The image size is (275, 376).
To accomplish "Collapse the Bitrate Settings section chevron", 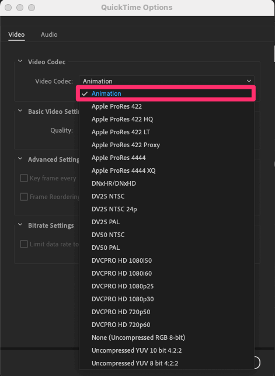I will pos(20,225).
